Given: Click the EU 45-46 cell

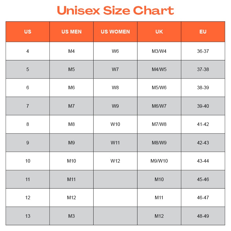Looking at the screenshot, I should (x=203, y=179).
